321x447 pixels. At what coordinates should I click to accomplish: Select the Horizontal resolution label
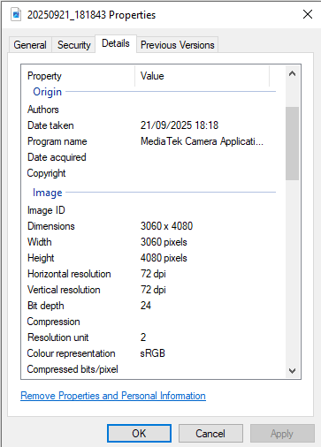[69, 274]
